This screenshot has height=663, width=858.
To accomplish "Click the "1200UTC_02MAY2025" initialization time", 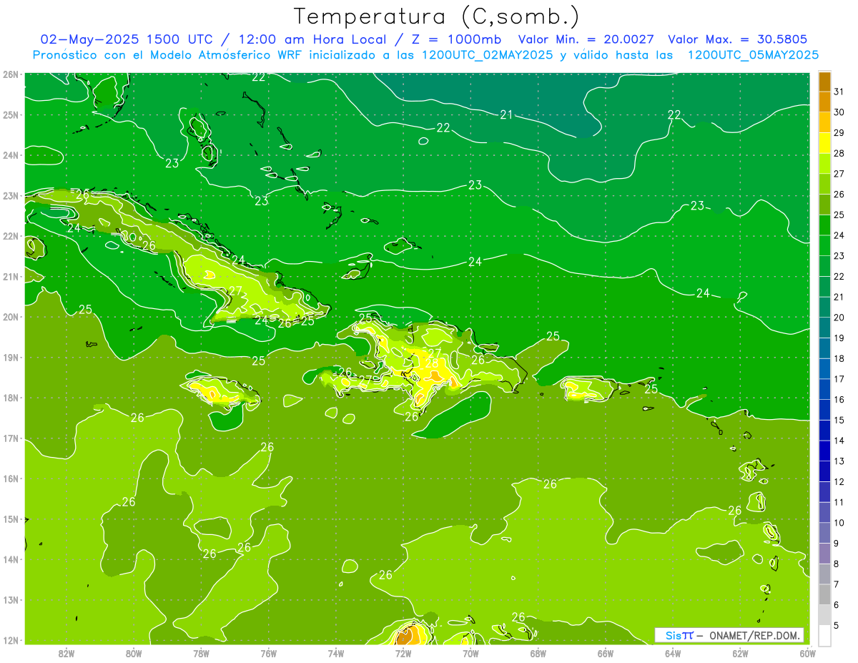I will point(487,54).
